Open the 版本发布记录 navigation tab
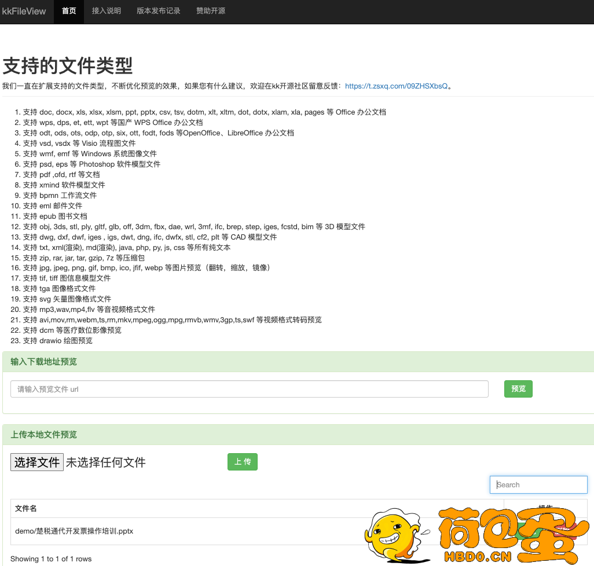The image size is (594, 566). tap(159, 11)
